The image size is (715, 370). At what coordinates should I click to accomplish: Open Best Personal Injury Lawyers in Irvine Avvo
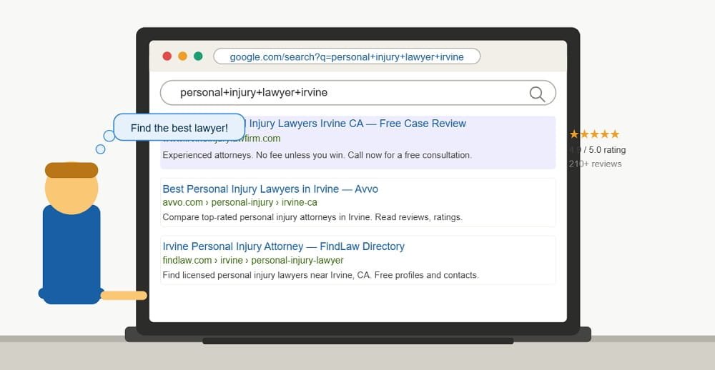point(270,189)
